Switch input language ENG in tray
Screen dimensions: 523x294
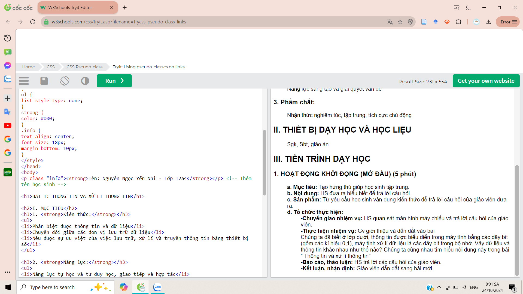[x=474, y=287]
